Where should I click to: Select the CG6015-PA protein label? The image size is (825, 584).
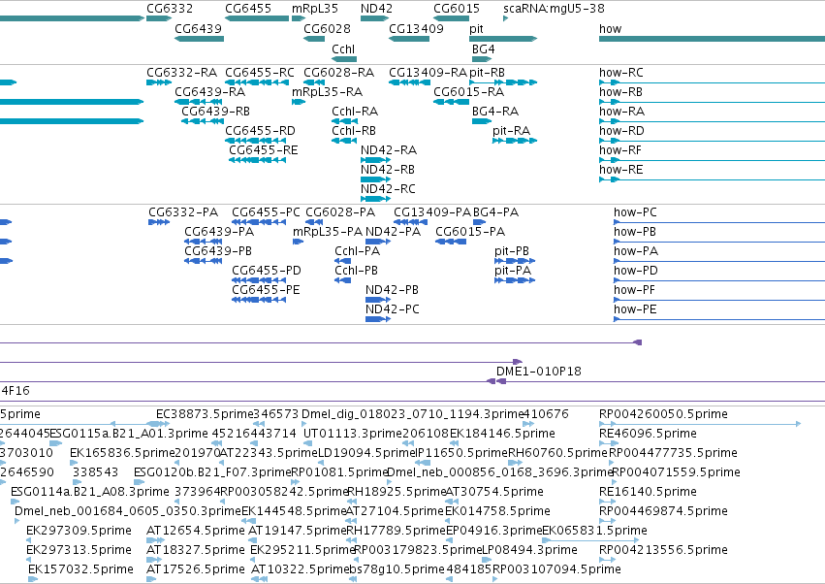coord(470,232)
